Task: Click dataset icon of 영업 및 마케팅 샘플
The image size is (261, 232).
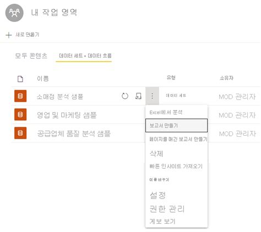Action: click(20, 114)
